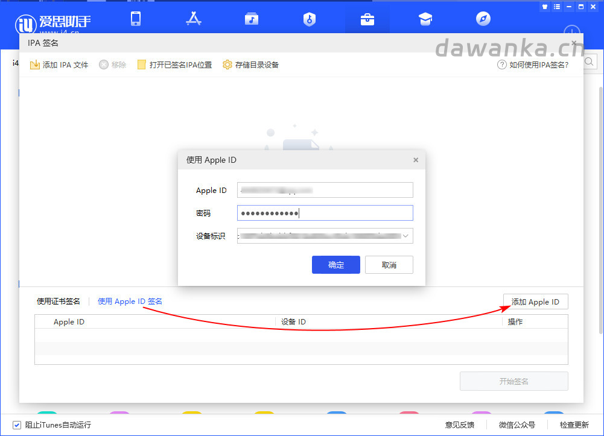Click the skin shirt icon in title bar
The width and height of the screenshot is (604, 436).
tap(545, 7)
